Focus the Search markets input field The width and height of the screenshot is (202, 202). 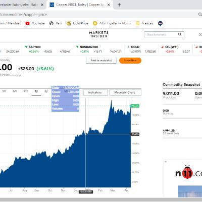[x=162, y=34]
